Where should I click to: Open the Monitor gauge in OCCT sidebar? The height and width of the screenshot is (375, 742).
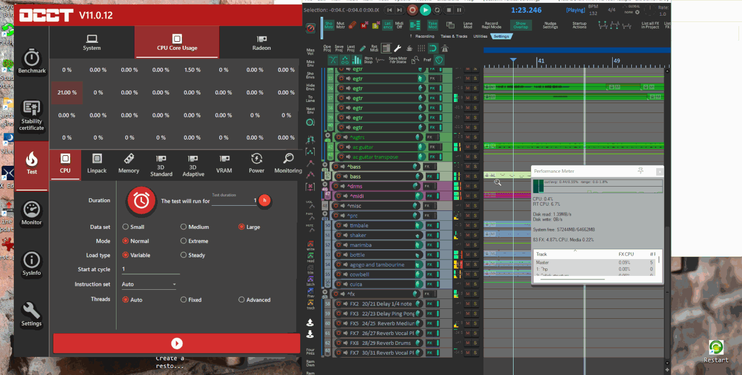pyautogui.click(x=32, y=213)
